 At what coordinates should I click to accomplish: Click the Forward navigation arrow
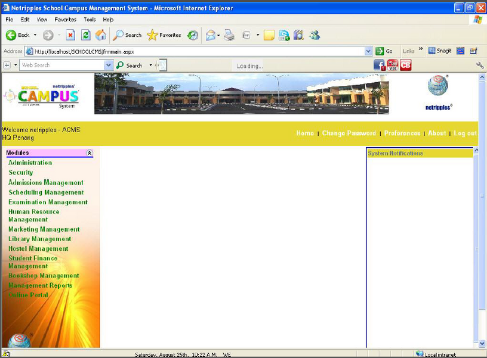tap(48, 35)
